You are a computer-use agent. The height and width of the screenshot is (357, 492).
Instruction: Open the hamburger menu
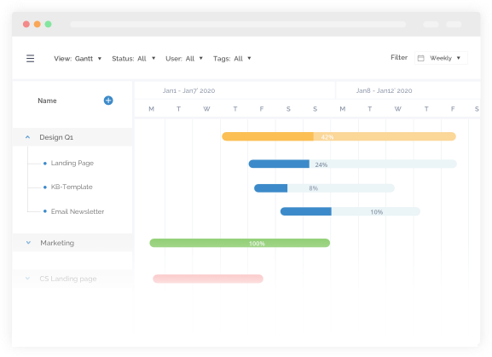tap(30, 58)
